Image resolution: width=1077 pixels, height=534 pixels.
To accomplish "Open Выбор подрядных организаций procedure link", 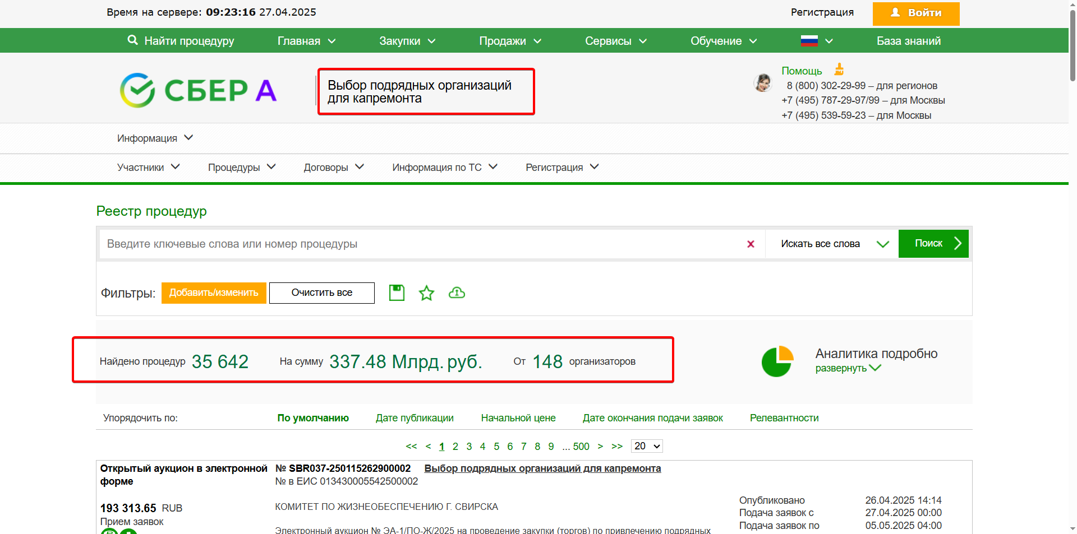I will click(x=542, y=468).
